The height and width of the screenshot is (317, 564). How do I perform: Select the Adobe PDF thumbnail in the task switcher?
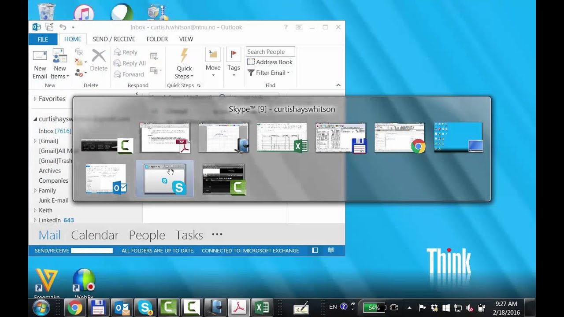point(165,138)
